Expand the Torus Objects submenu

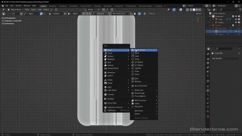coord(144,96)
